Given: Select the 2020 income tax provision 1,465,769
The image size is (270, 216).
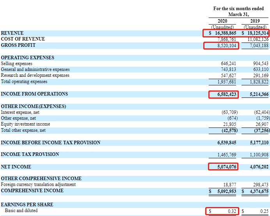Looking at the screenshot, I should [226, 155].
